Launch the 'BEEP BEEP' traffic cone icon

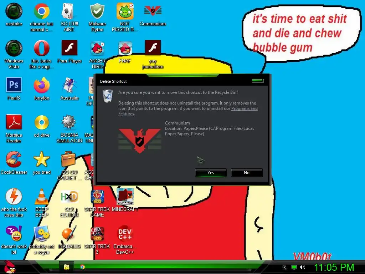tap(41, 197)
